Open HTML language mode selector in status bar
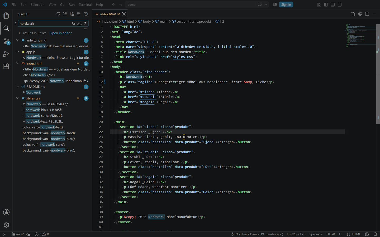The width and height of the screenshot is (380, 237). (356, 234)
